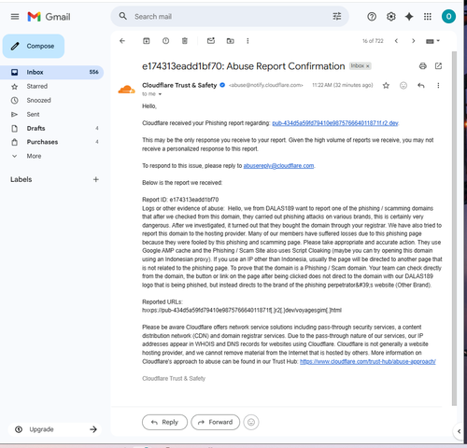The width and height of the screenshot is (467, 448).
Task: Report this email as spam
Action: click(x=165, y=41)
